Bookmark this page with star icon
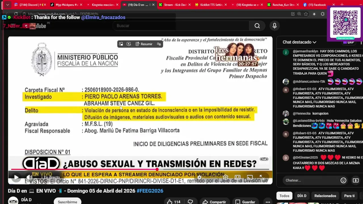Screen dimensions: 363x204 [306, 14]
